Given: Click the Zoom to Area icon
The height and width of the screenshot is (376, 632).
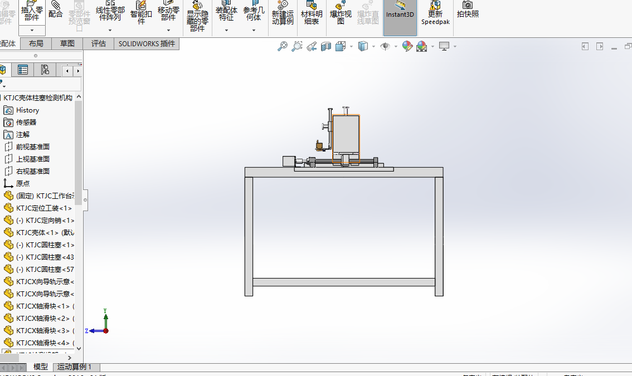Looking at the screenshot, I should pyautogui.click(x=297, y=46).
